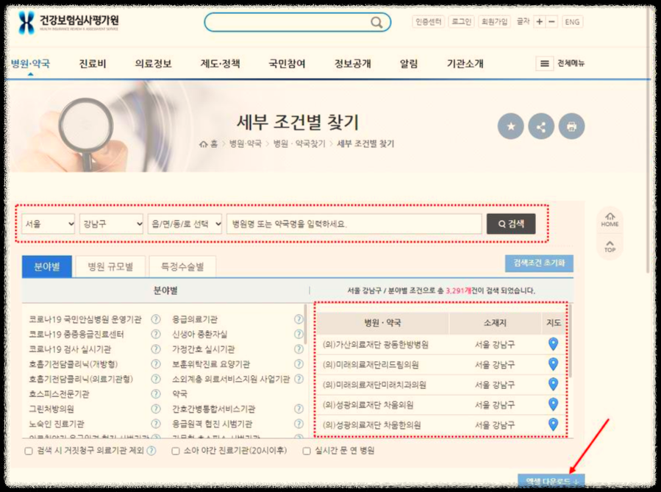Click the TOP floating icon
Viewport: 661px width, 492px height.
tap(609, 245)
